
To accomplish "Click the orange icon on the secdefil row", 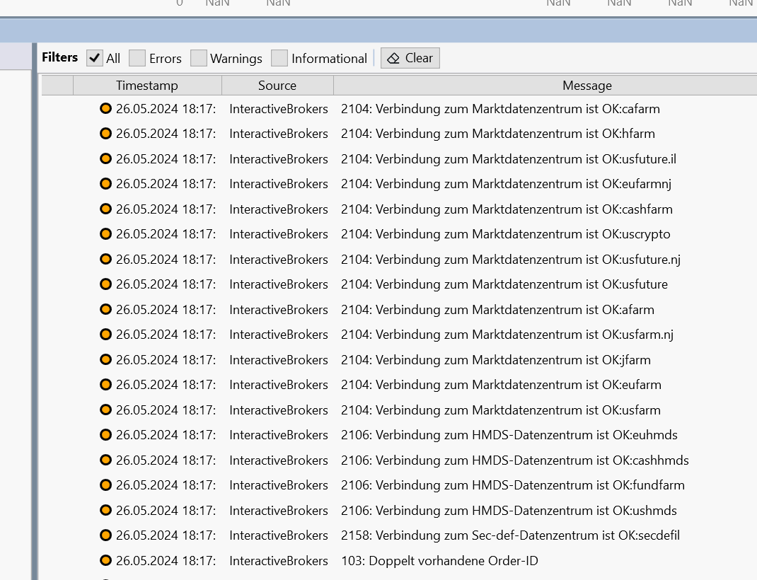I will pyautogui.click(x=105, y=535).
